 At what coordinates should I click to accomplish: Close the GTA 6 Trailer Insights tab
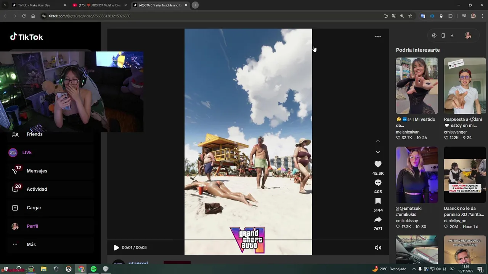click(x=186, y=5)
